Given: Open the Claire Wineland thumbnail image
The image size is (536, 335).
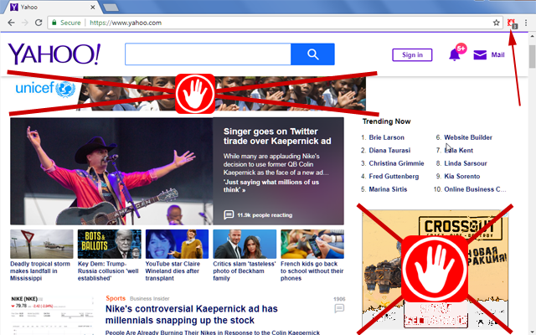Looking at the screenshot, I should (x=177, y=244).
